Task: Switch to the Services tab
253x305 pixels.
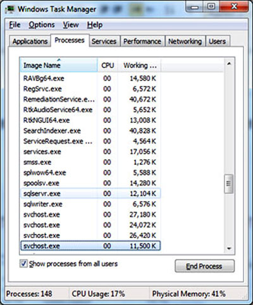Action: coord(104,41)
